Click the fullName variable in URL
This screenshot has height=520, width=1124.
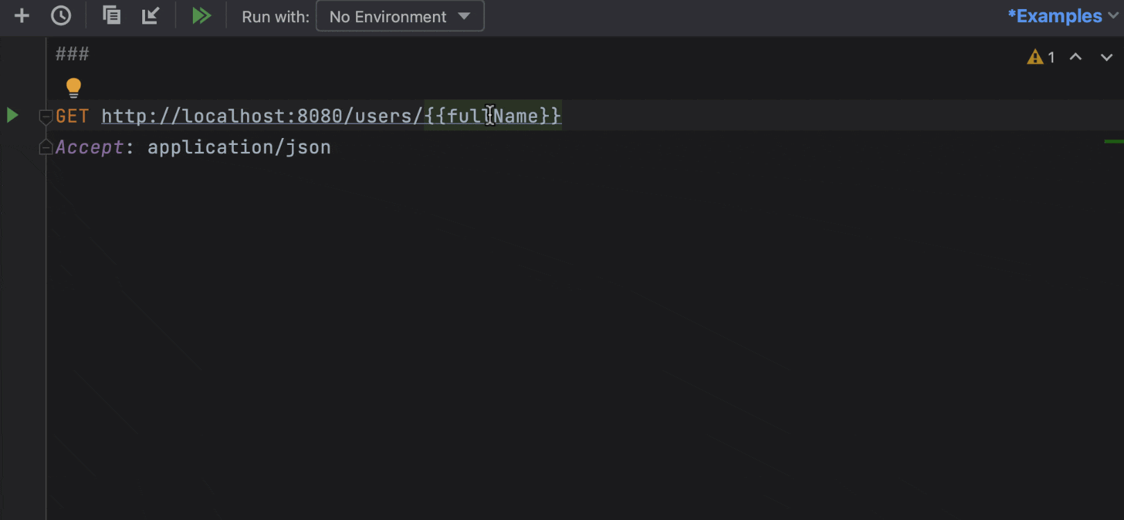[493, 116]
